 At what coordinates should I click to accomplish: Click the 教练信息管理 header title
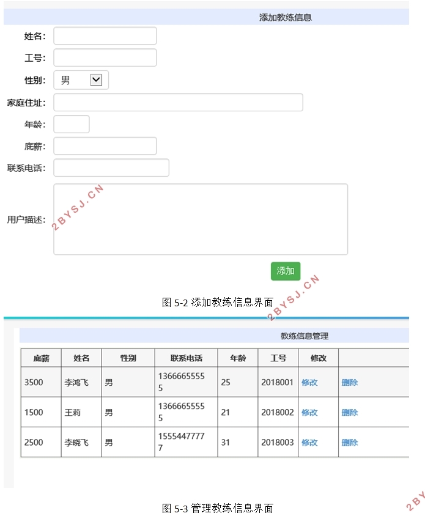pyautogui.click(x=305, y=336)
